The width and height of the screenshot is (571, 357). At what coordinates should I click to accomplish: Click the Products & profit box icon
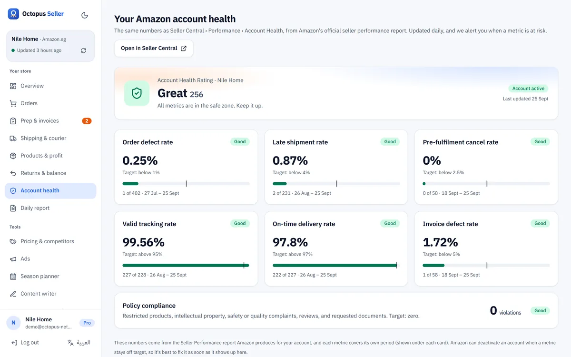13,156
